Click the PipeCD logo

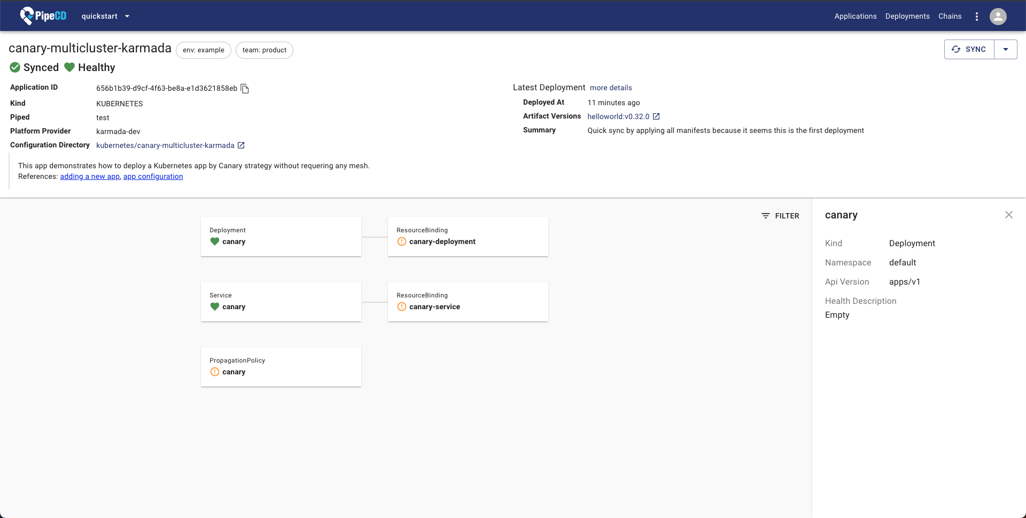[x=43, y=16]
